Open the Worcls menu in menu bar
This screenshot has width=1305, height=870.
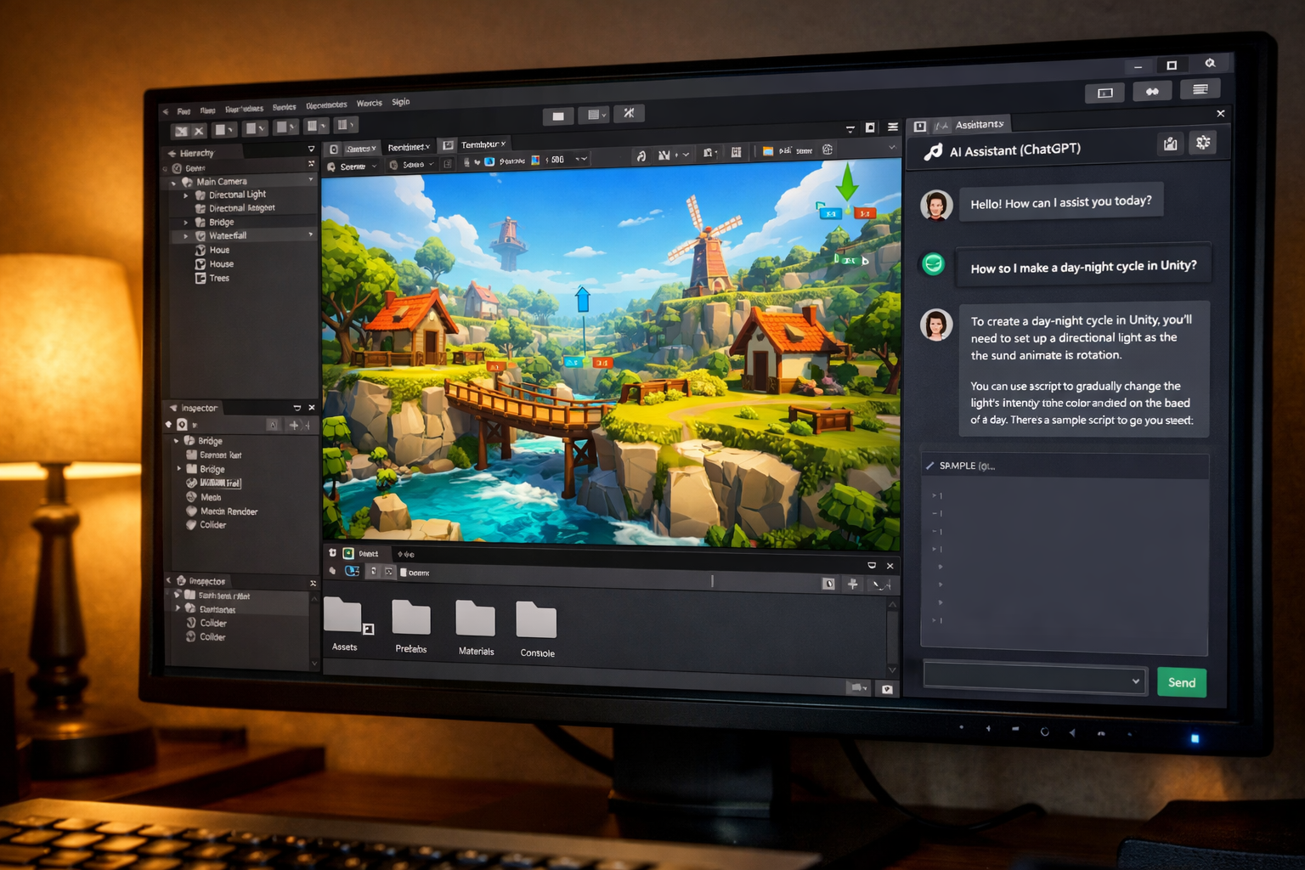tap(369, 104)
